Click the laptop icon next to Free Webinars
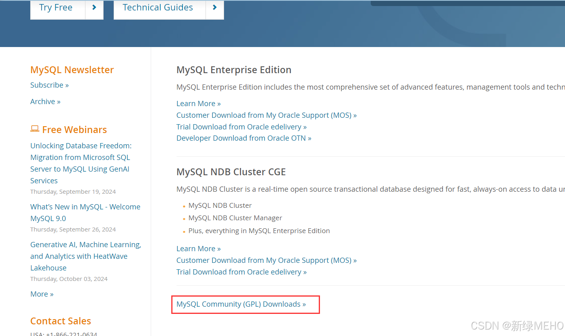565x336 pixels. [x=35, y=129]
